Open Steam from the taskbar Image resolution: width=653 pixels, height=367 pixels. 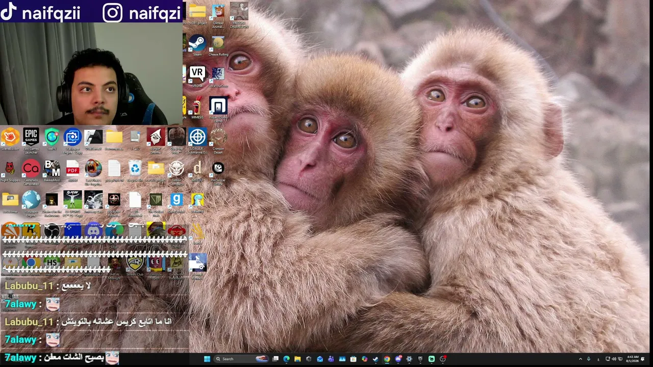[x=375, y=359]
